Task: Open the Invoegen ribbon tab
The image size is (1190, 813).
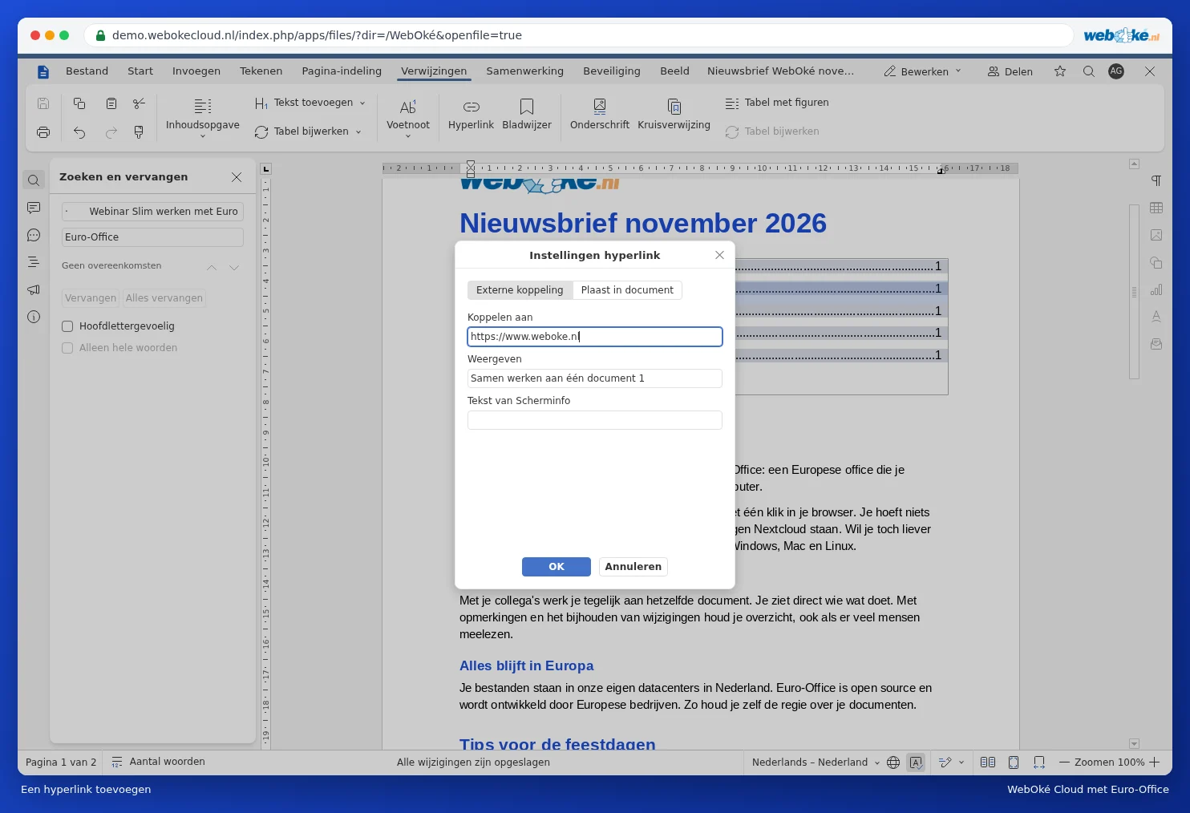Action: (196, 71)
